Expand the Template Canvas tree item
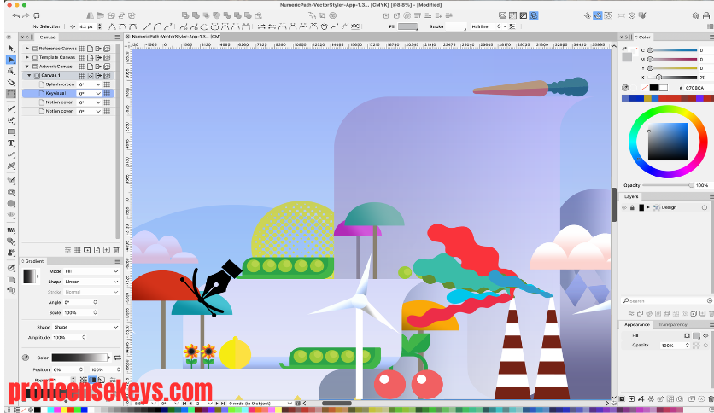 click(26, 57)
